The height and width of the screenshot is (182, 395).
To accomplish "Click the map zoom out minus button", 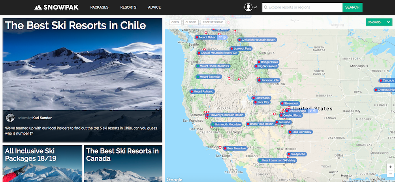I will 390,174.
